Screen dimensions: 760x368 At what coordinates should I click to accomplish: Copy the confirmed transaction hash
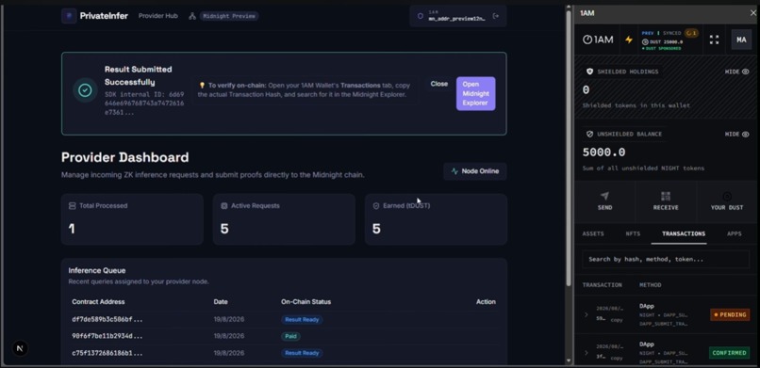click(x=617, y=359)
